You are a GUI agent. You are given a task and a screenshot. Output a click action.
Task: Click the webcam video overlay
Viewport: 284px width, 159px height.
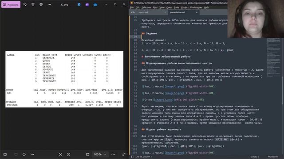pos(256,19)
